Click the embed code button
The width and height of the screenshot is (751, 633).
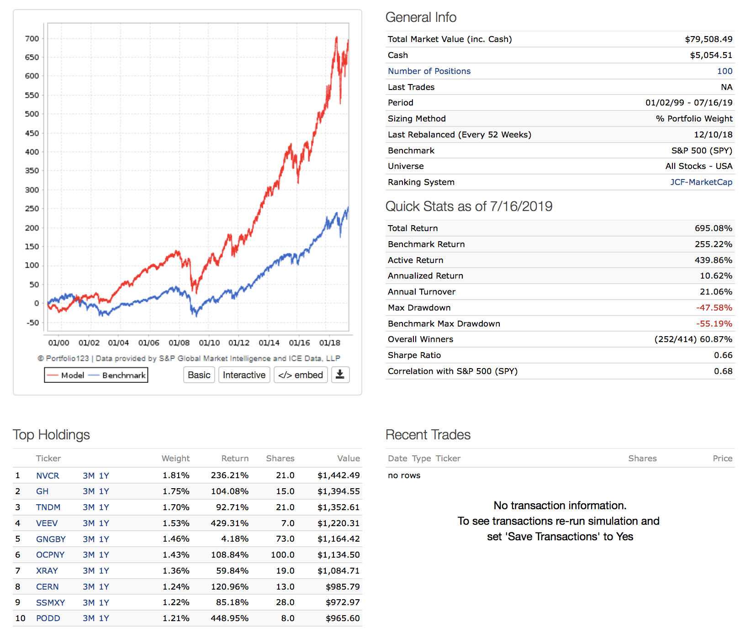(x=301, y=375)
